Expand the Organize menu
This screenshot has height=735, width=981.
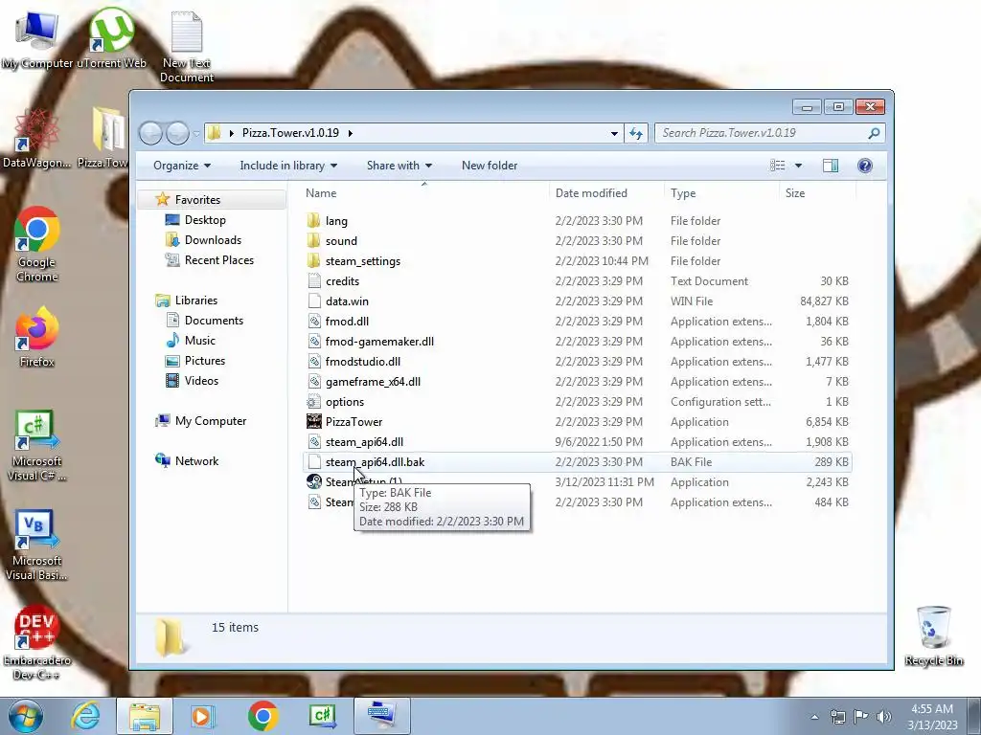tap(182, 166)
